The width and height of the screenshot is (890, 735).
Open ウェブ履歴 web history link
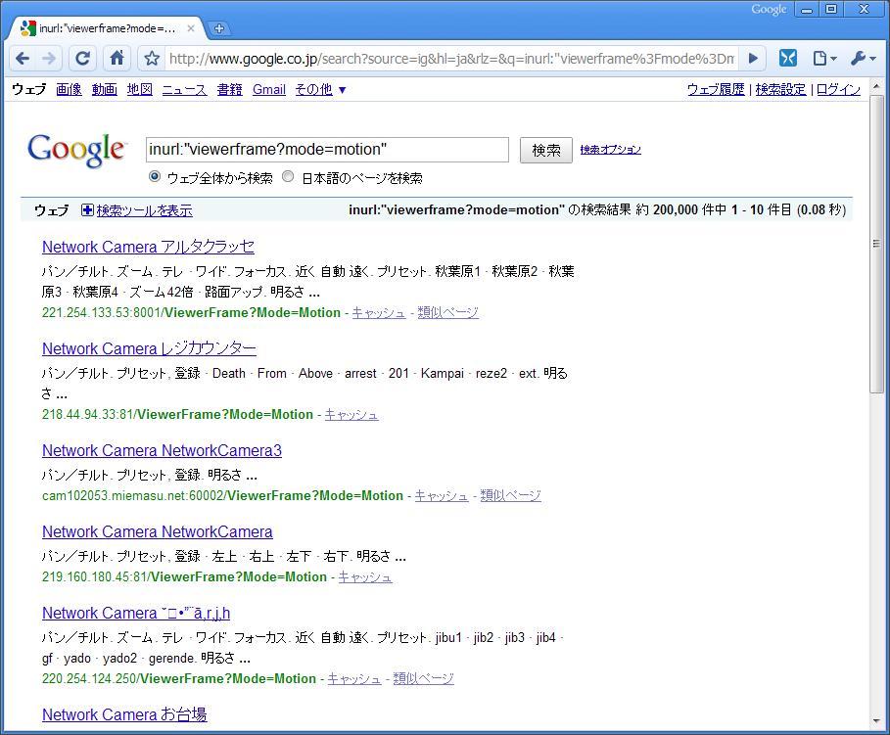click(716, 89)
